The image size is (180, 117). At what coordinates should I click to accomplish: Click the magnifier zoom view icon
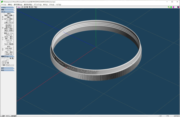169,7
